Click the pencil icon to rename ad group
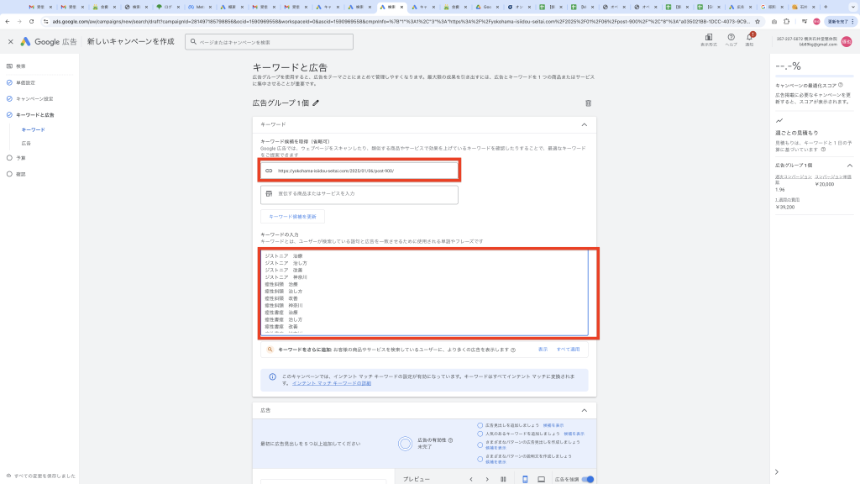Viewport: 860px width, 484px height. click(x=316, y=103)
